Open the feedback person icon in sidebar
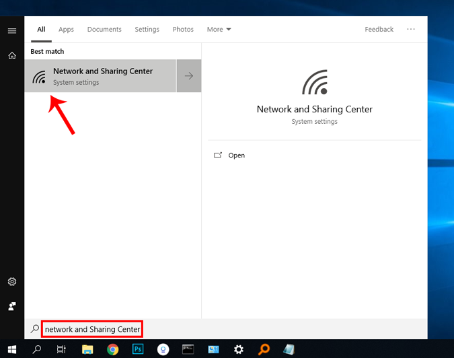The height and width of the screenshot is (358, 454). [12, 306]
